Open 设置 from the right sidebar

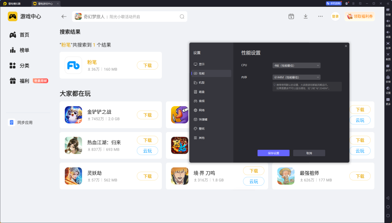tap(388, 90)
